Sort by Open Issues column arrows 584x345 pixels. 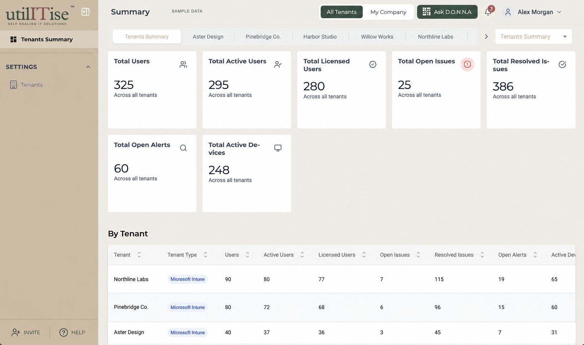[418, 255]
